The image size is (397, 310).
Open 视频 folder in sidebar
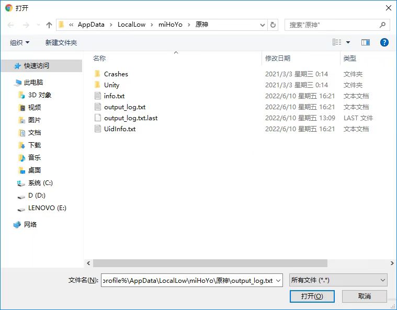[x=34, y=107]
